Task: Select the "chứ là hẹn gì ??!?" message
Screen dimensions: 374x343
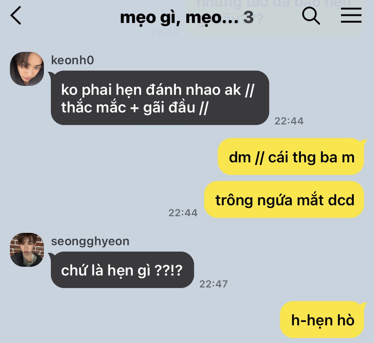Action: [x=122, y=270]
